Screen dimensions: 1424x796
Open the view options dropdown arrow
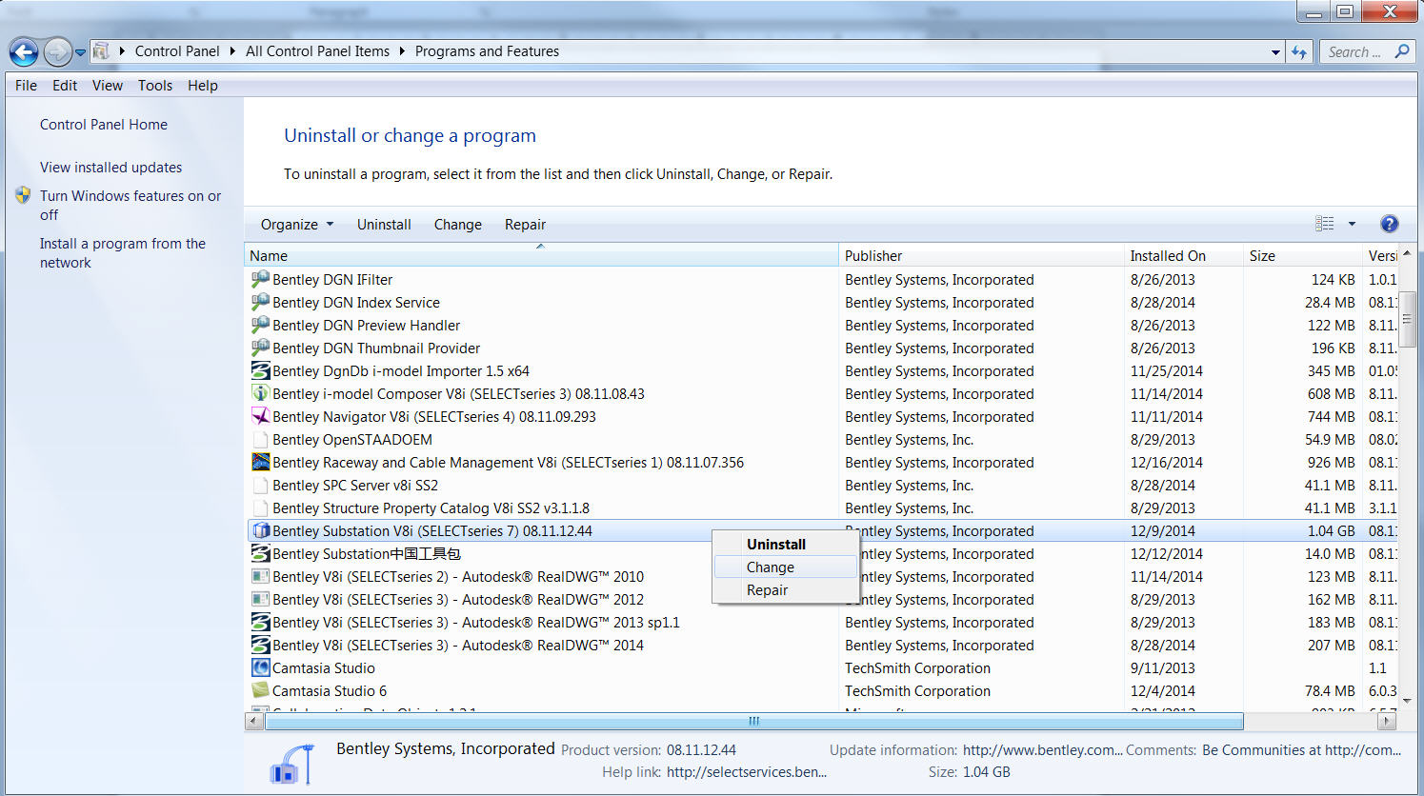point(1351,224)
